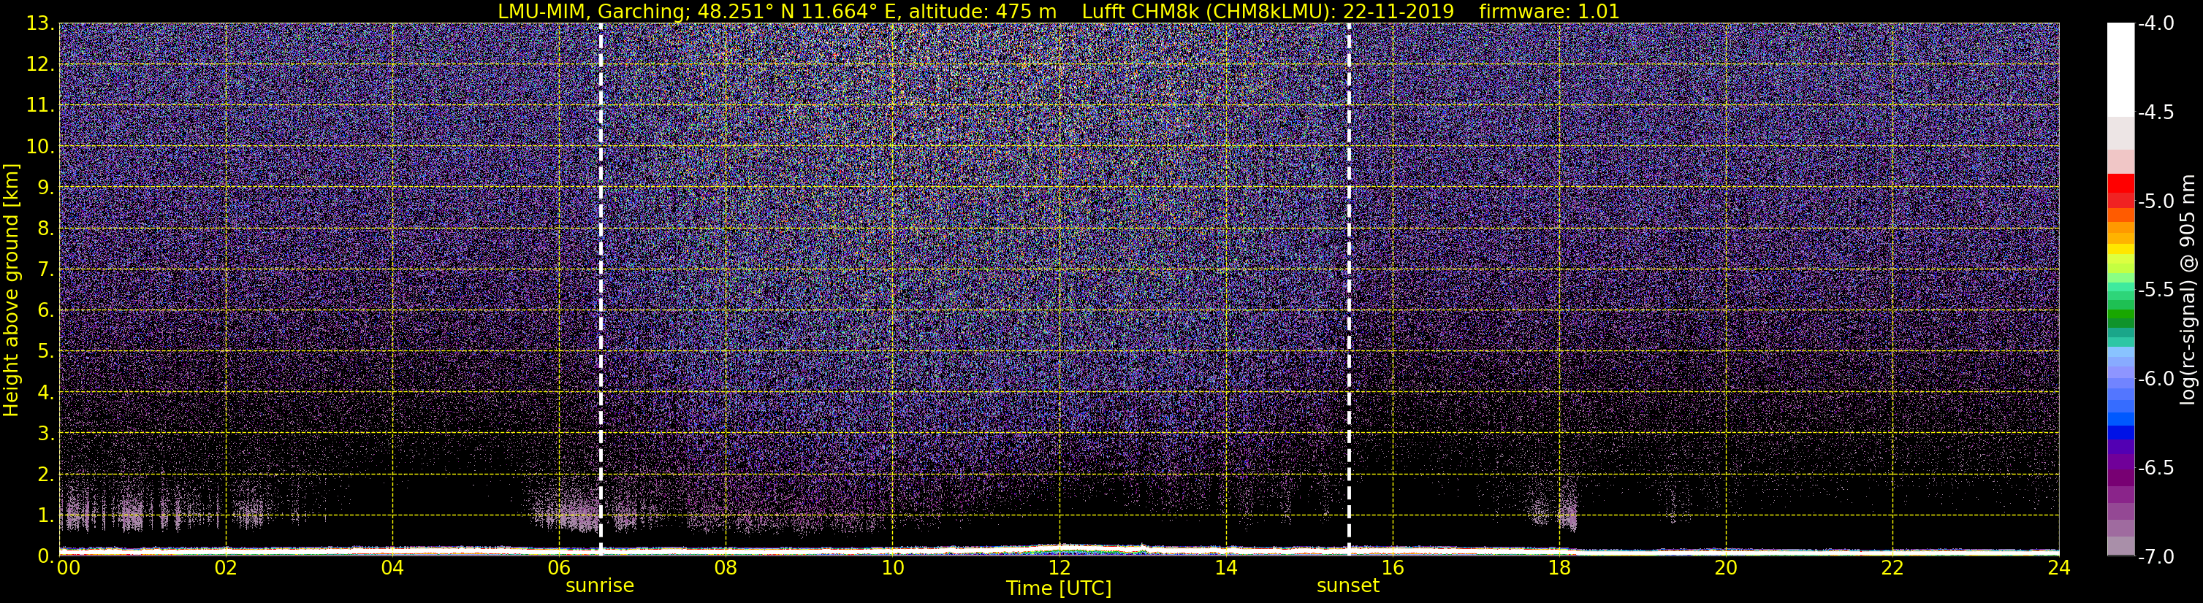Image resolution: width=2203 pixels, height=603 pixels.
Task: Click the '-4.5' colorbar tick label
Action: point(2155,112)
